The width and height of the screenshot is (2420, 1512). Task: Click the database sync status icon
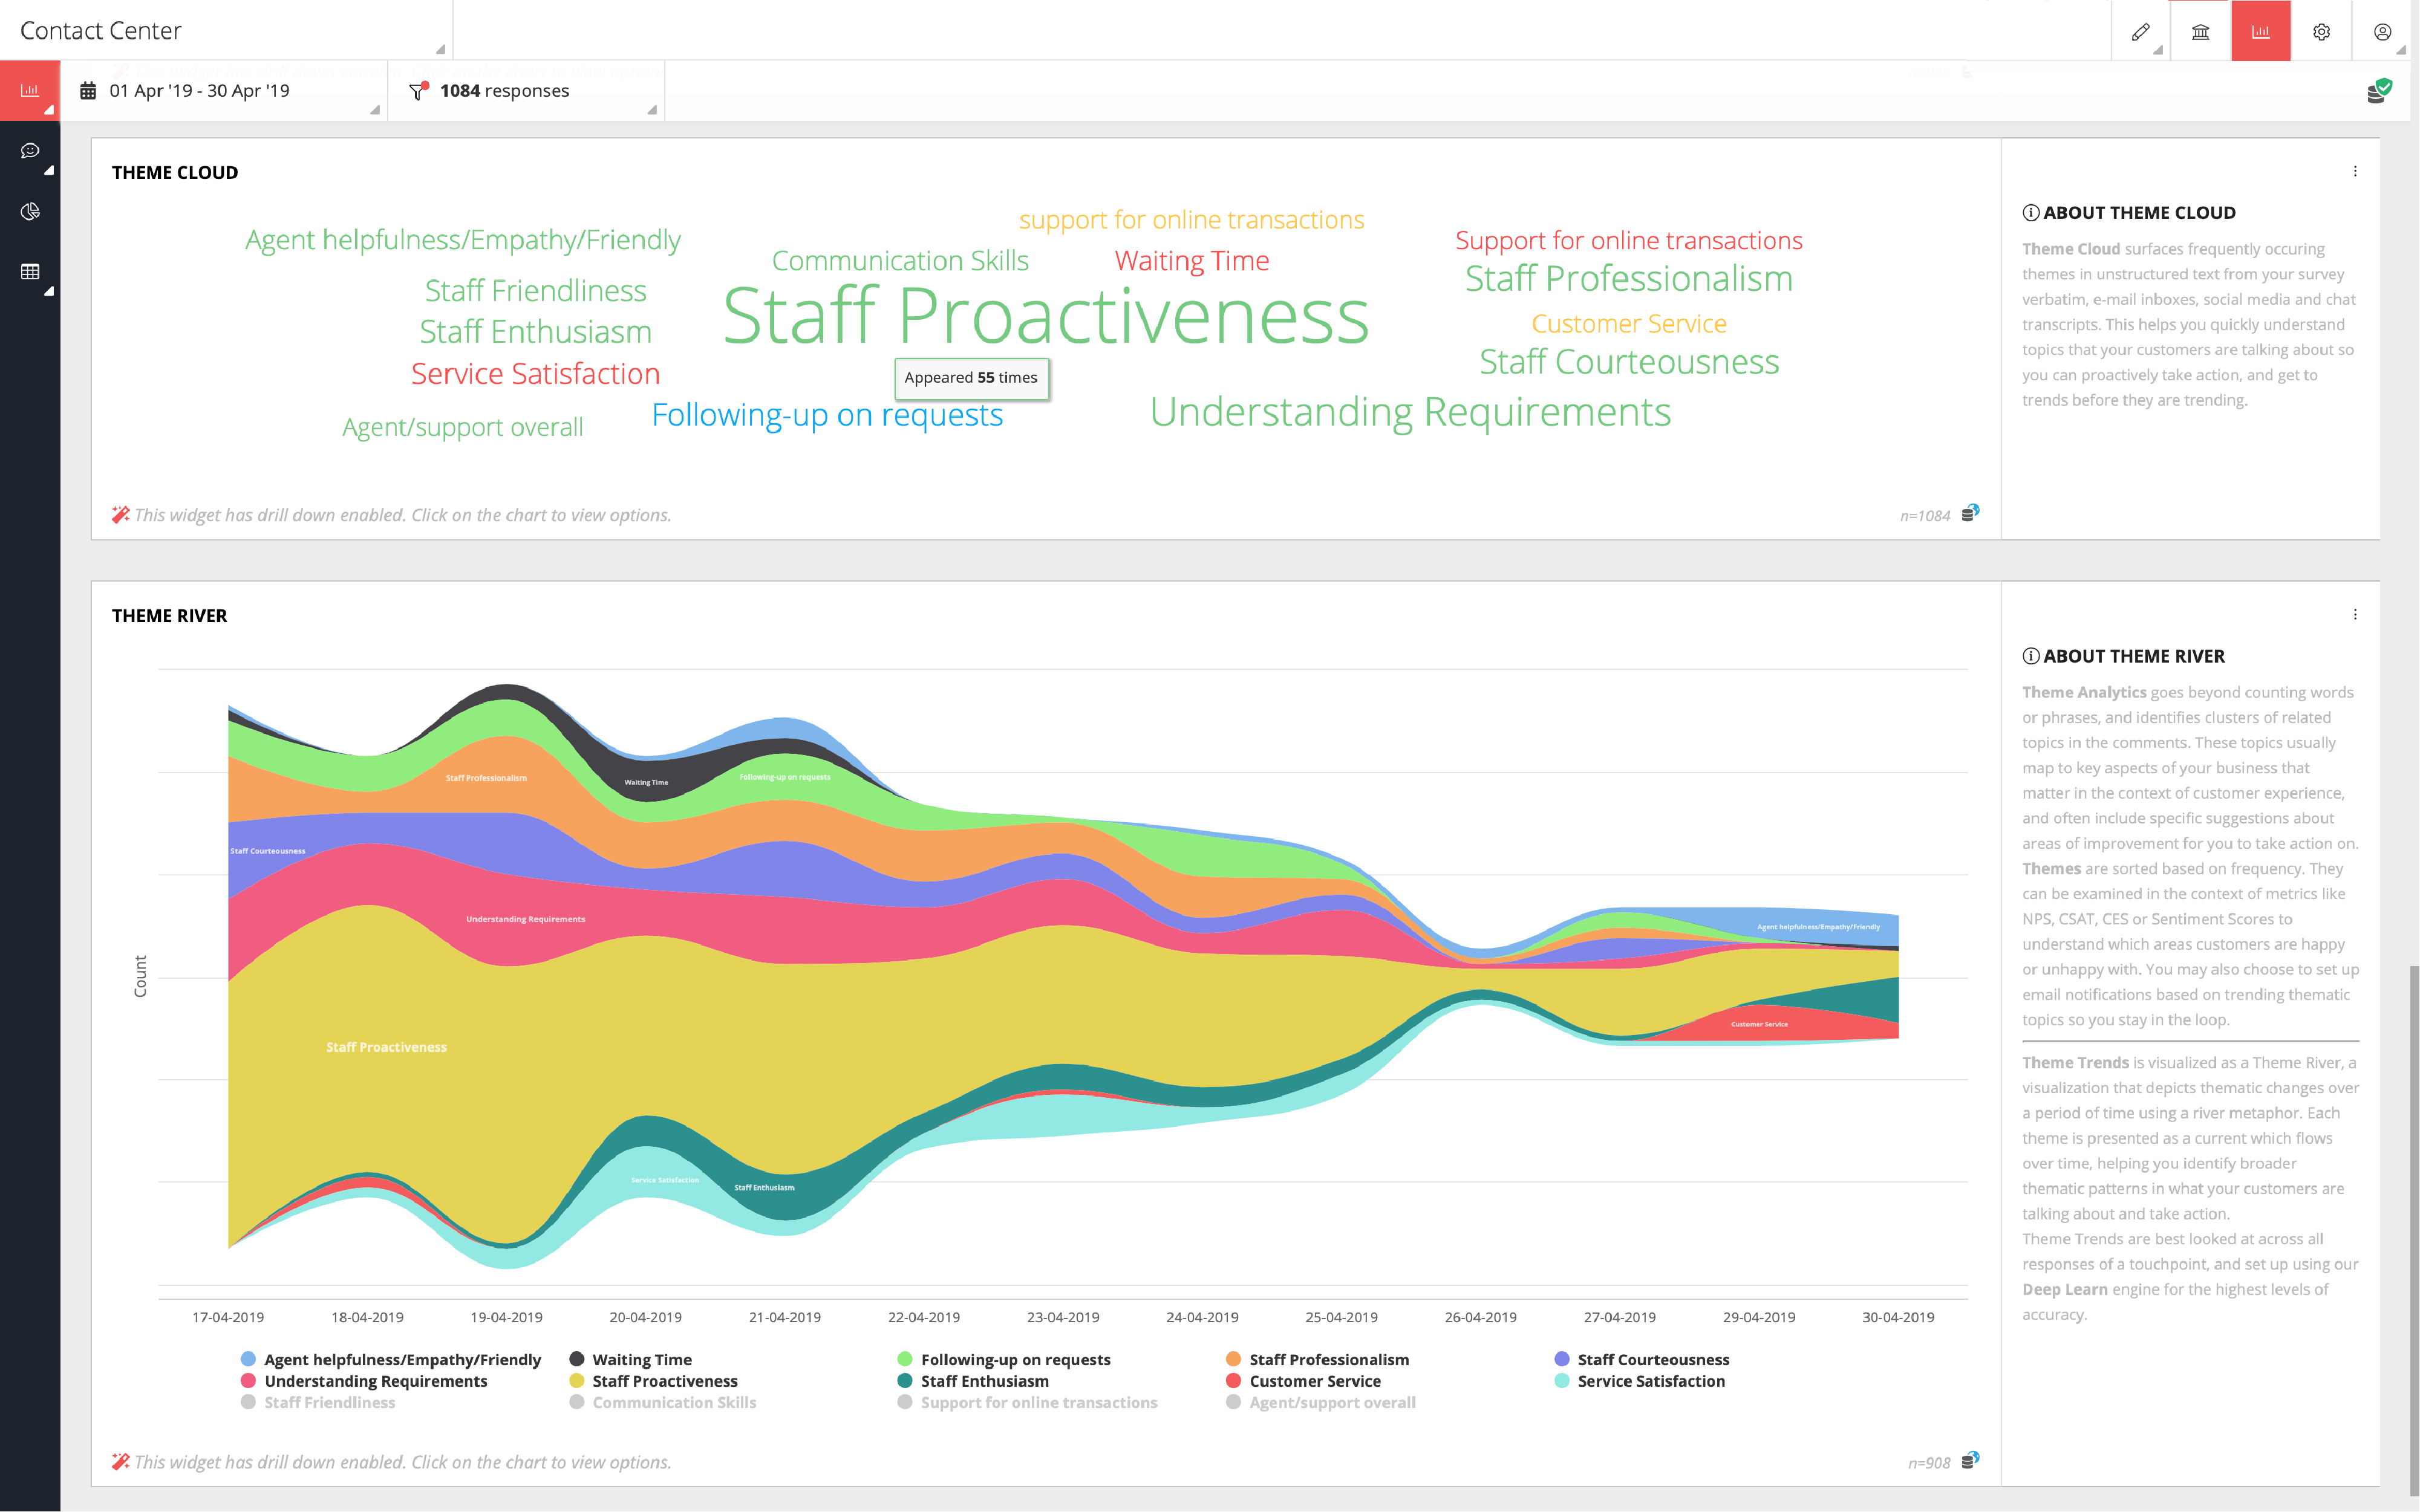click(x=2378, y=91)
